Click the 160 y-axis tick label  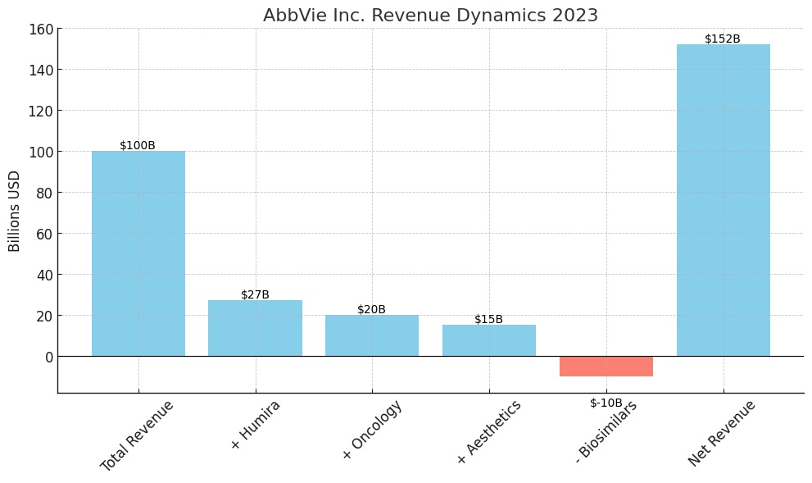(x=42, y=29)
